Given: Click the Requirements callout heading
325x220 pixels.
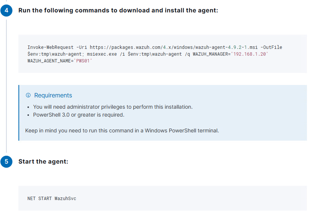Looking at the screenshot, I should point(53,95).
